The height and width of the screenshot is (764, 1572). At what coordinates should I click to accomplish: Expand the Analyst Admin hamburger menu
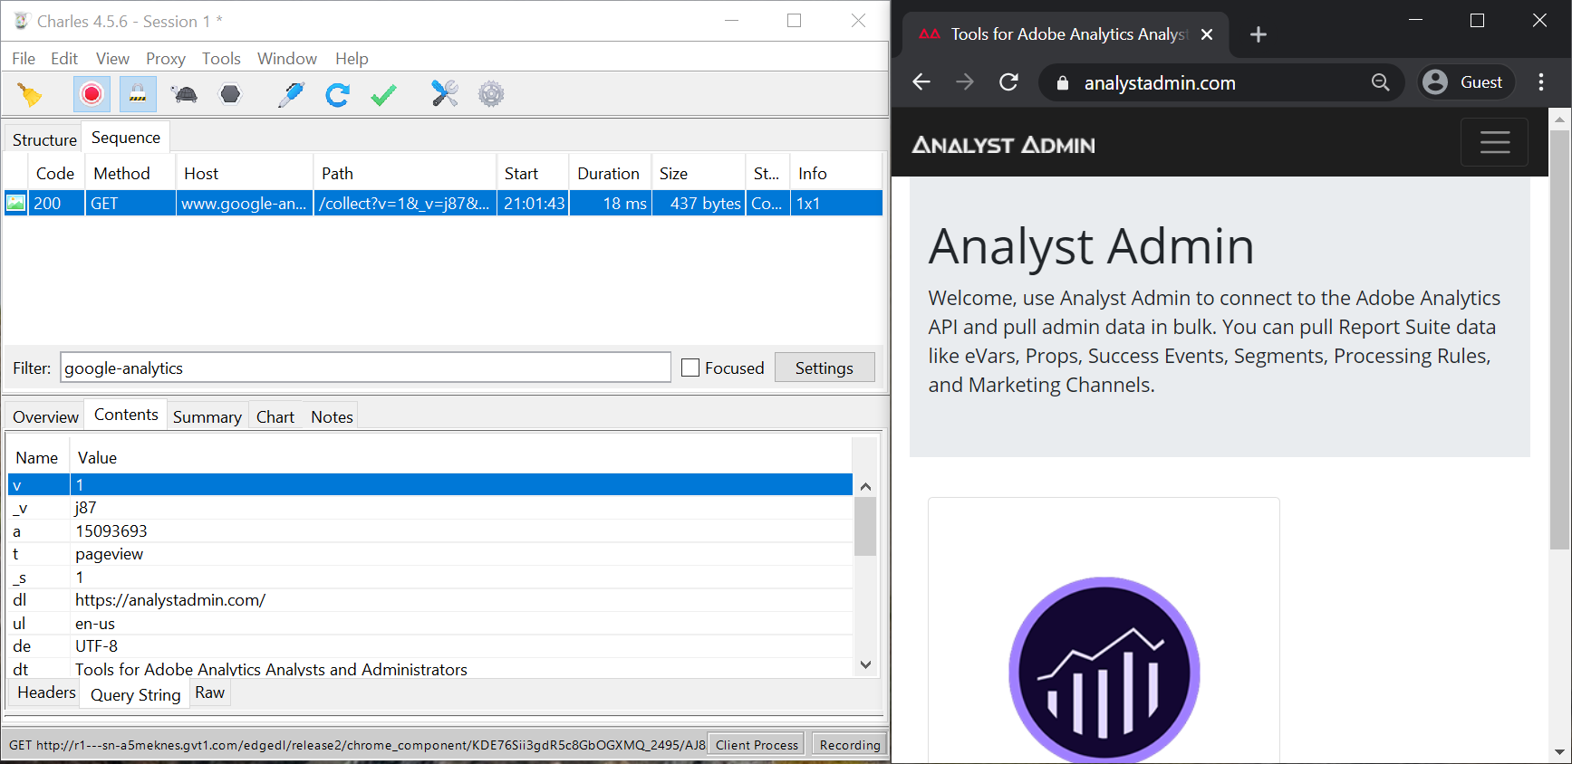1494,142
